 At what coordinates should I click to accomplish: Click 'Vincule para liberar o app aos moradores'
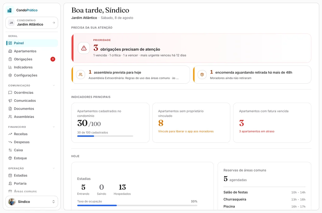(x=186, y=131)
